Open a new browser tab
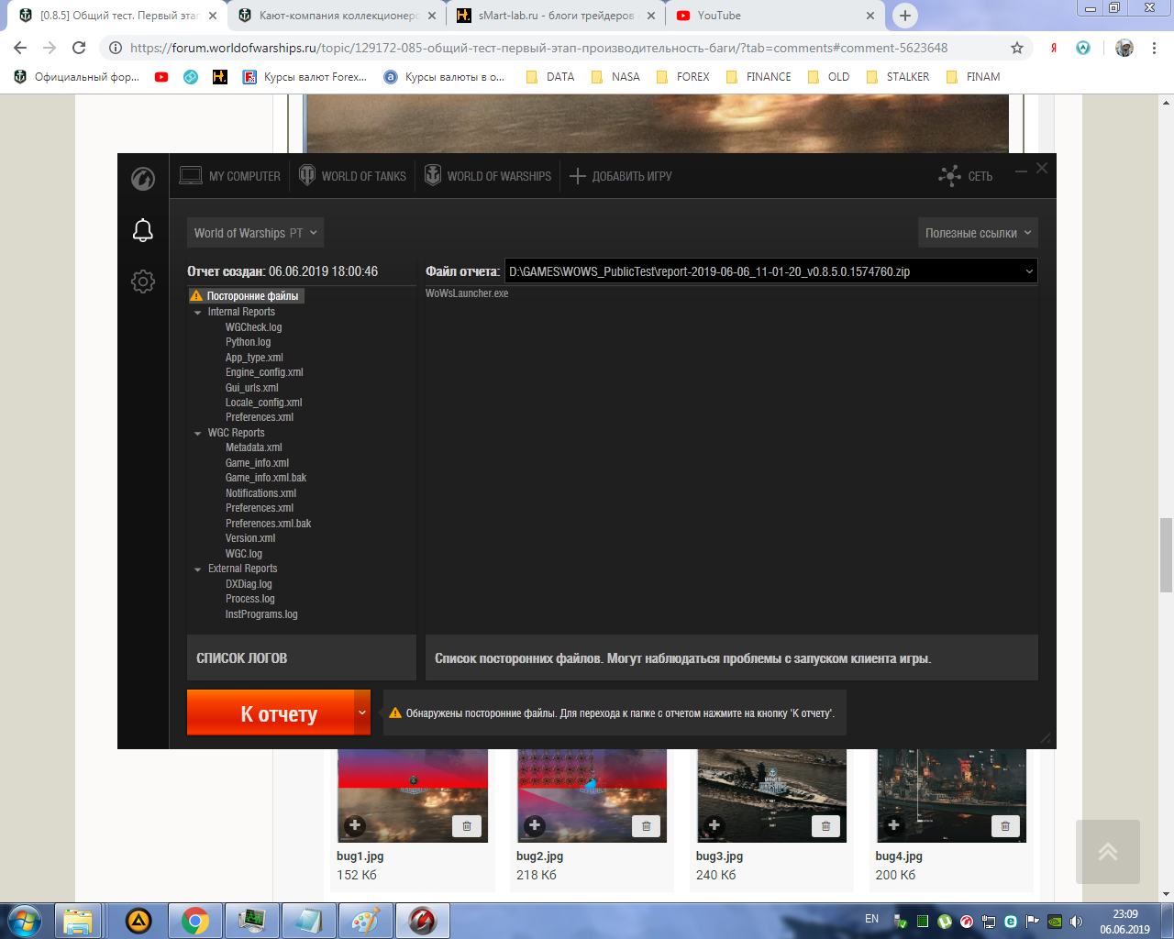1174x939 pixels. point(905,16)
